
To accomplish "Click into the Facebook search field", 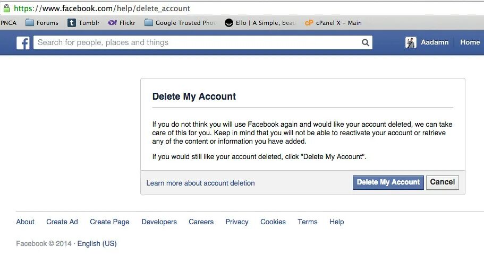I will 197,42.
